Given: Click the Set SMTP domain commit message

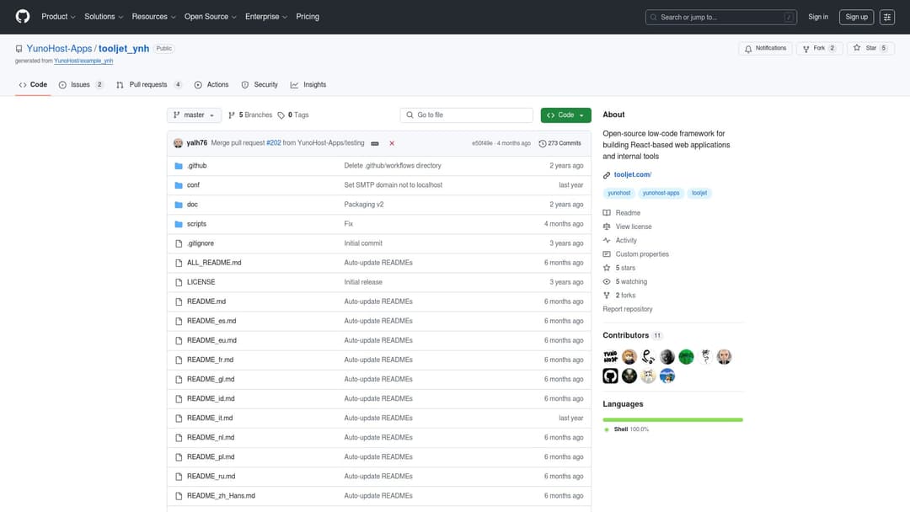Looking at the screenshot, I should click(x=393, y=185).
